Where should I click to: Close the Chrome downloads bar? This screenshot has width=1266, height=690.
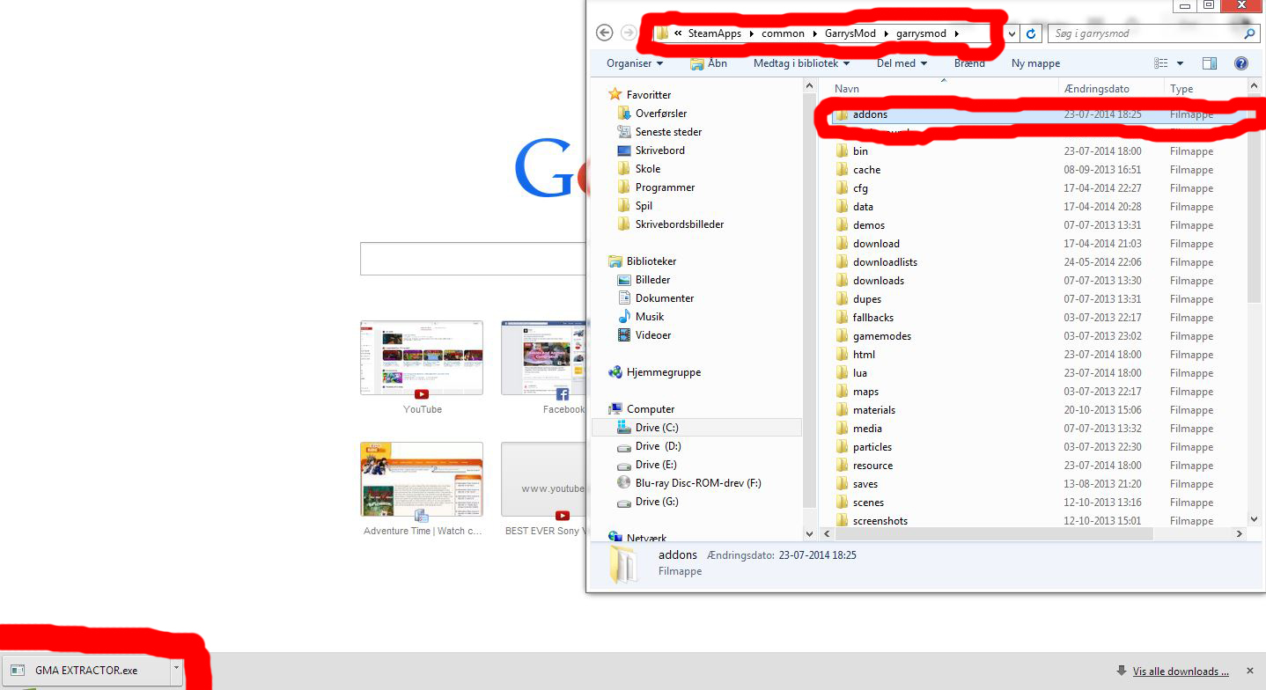[x=1249, y=671]
